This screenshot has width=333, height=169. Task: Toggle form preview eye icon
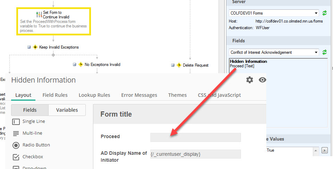tap(262, 80)
